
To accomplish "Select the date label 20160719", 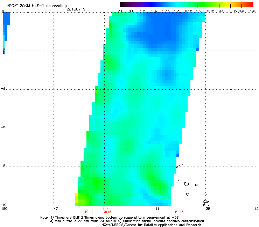I will (x=76, y=9).
